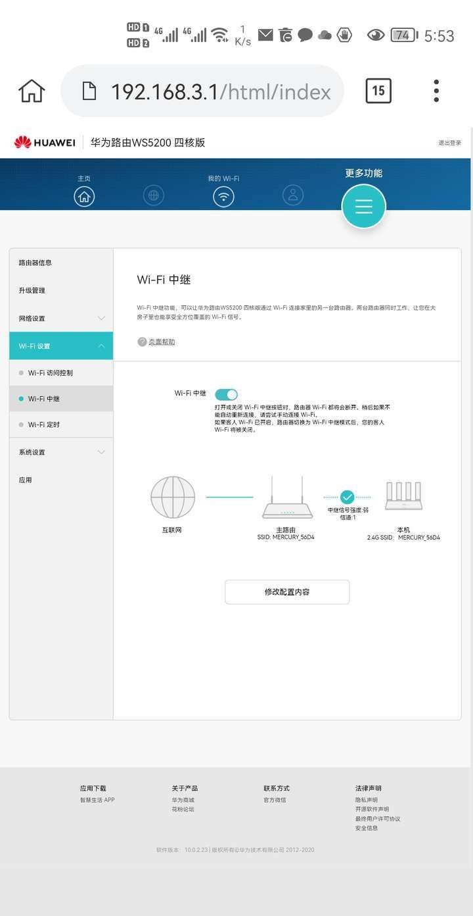This screenshot has height=916, width=473.
Task: Open 花粉论坛 footer link
Action: click(183, 809)
